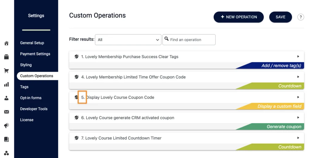This screenshot has width=314, height=158.
Task: Click shield icon of operation 1
Action: pyautogui.click(x=76, y=57)
